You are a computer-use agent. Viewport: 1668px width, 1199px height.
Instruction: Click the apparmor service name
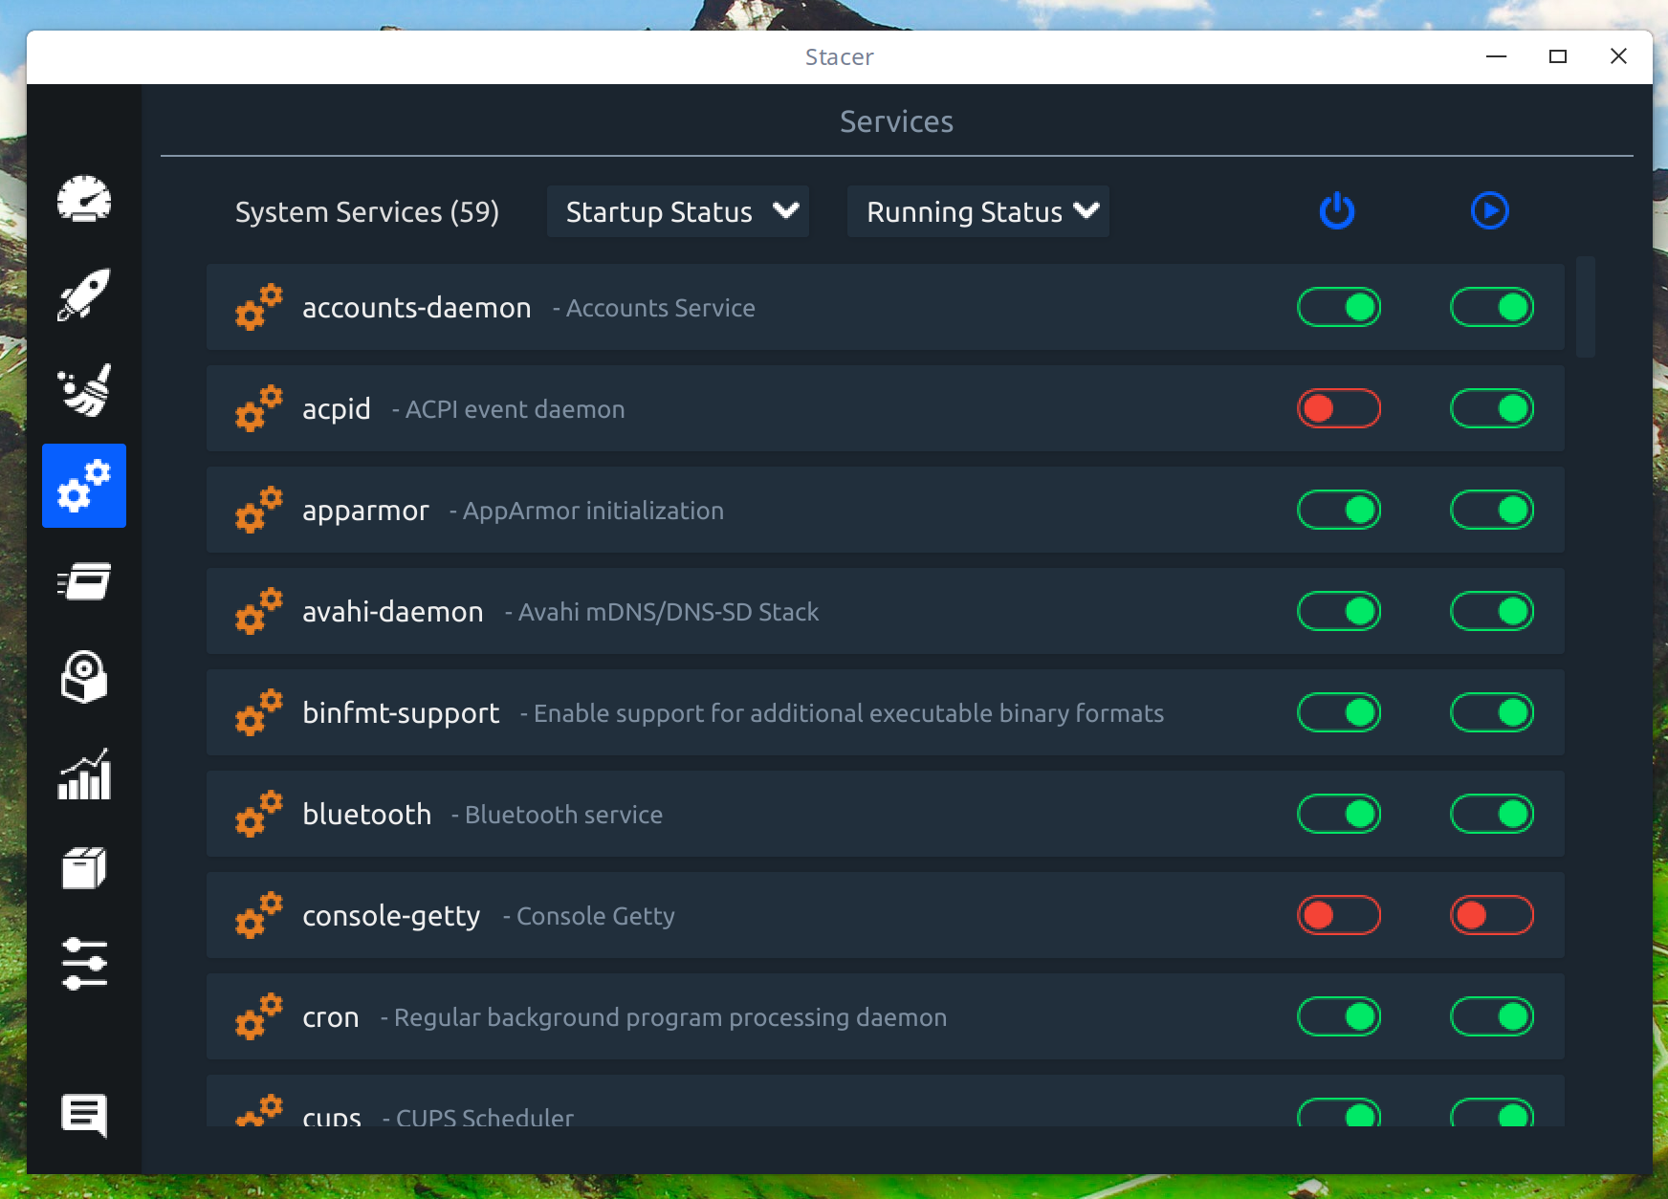point(365,511)
